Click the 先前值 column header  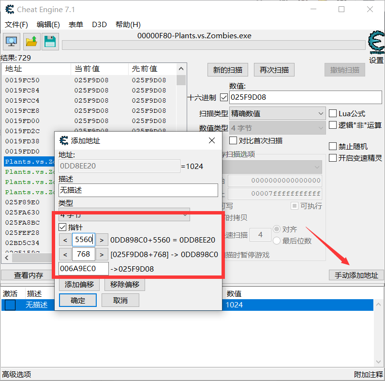pyautogui.click(x=152, y=69)
